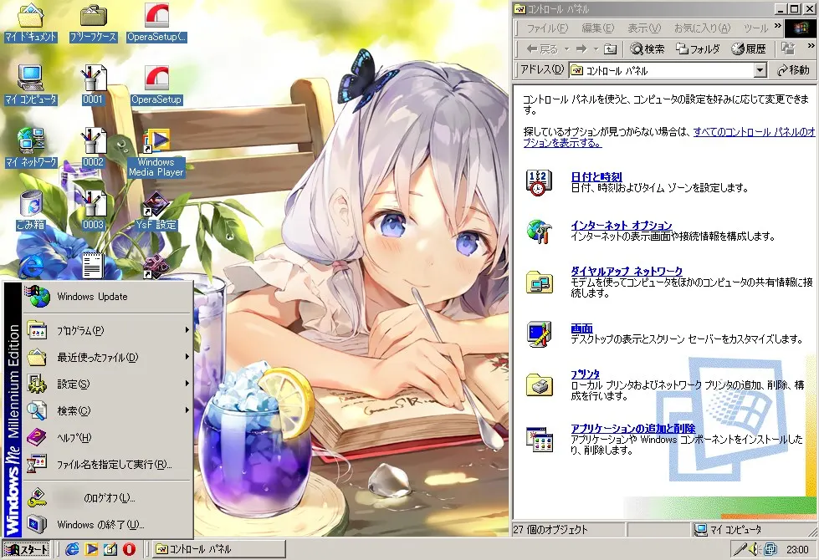
Task: Click the pen tray icon
Action: coord(740,549)
